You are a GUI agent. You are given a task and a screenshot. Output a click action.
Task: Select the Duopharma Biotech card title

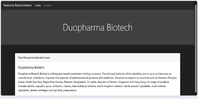[x=31, y=67]
